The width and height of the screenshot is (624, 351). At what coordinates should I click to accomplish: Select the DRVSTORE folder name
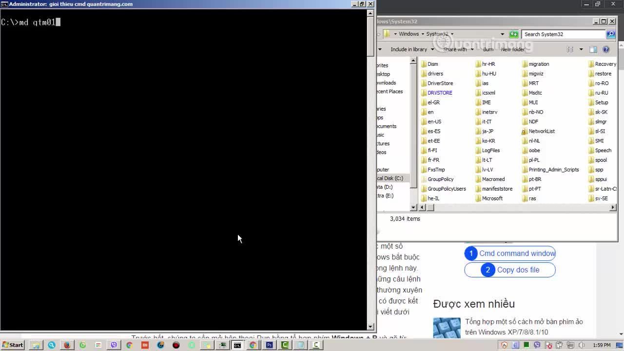pos(440,93)
